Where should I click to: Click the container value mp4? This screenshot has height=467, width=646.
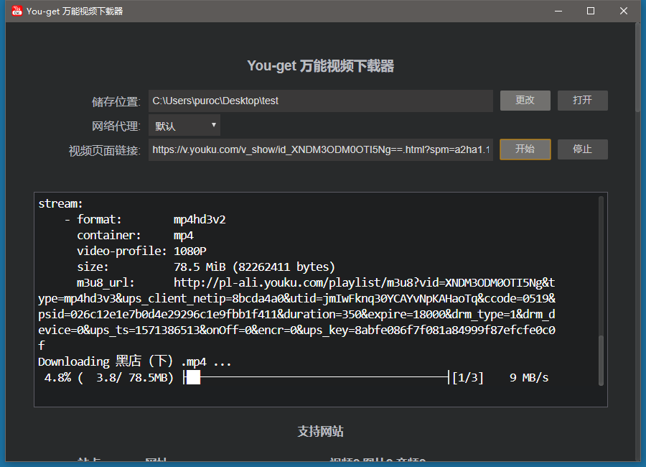(x=183, y=236)
